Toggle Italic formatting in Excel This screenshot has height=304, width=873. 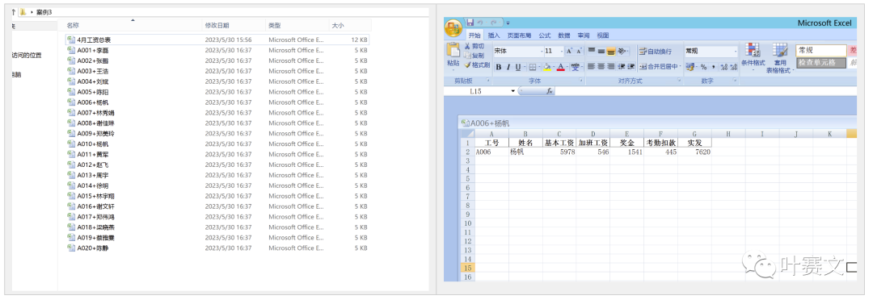508,67
